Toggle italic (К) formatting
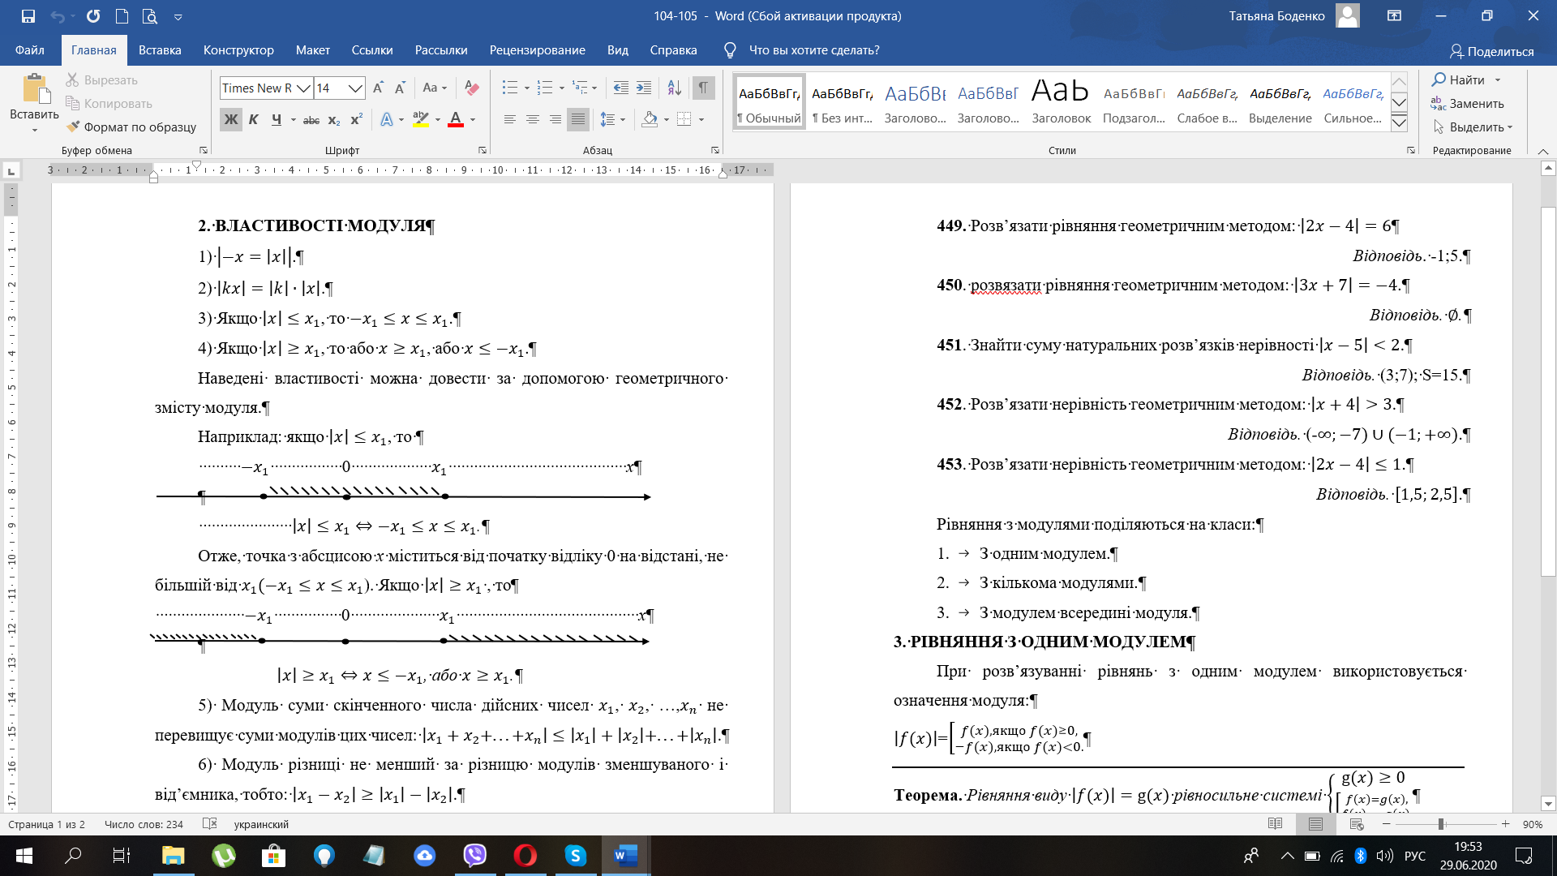This screenshot has width=1557, height=876. click(254, 119)
